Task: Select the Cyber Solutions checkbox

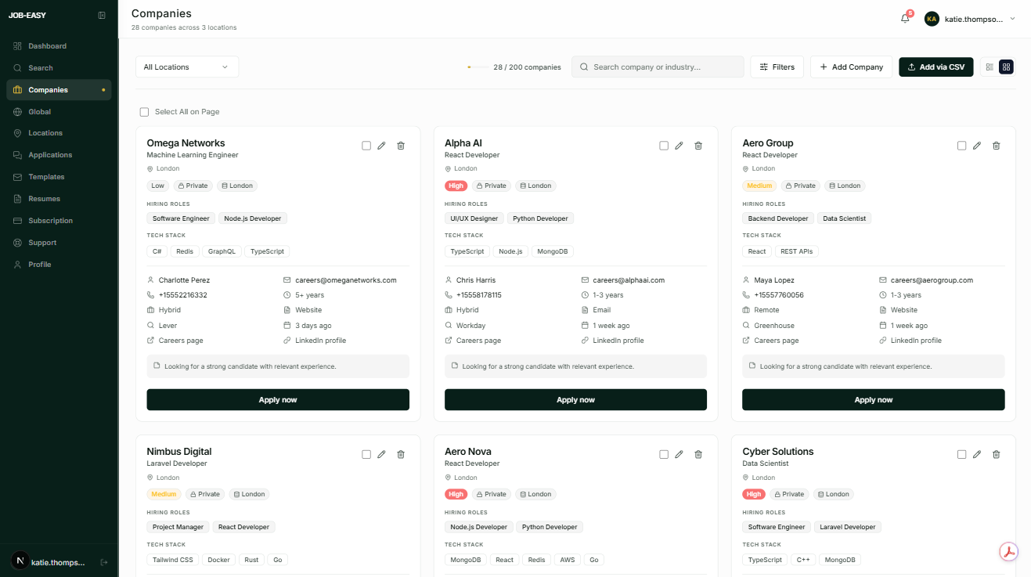Action: point(962,454)
